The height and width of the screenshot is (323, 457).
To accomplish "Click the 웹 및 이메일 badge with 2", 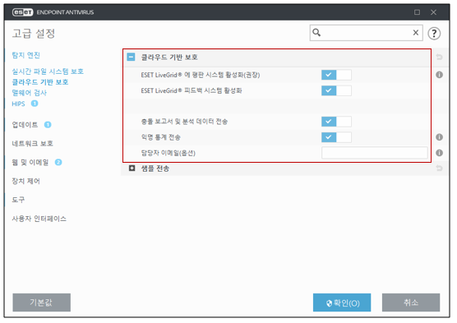I will pyautogui.click(x=58, y=162).
